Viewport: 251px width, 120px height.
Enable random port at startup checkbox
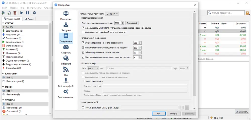pos(83,32)
